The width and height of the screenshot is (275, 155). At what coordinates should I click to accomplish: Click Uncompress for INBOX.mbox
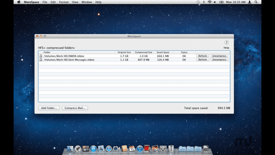(x=219, y=56)
